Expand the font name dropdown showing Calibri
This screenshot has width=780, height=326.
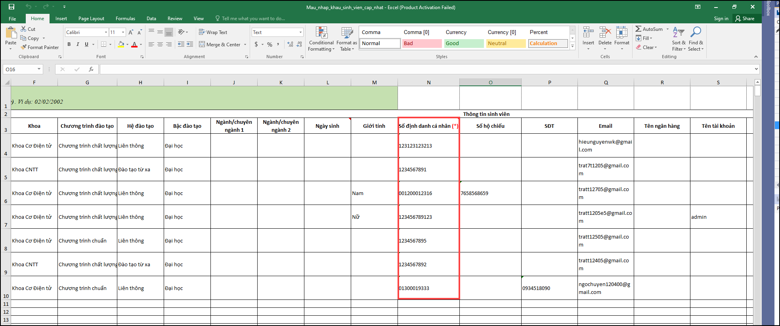pyautogui.click(x=106, y=32)
